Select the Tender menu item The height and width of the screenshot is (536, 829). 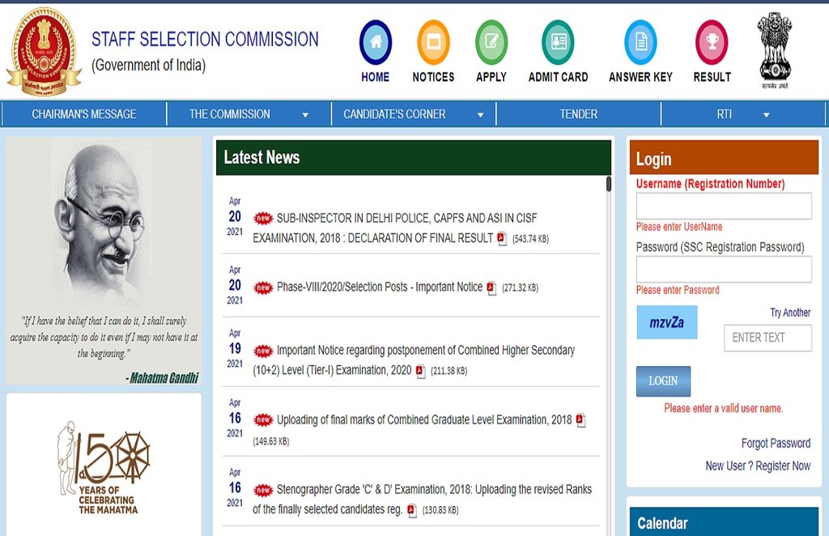click(577, 114)
